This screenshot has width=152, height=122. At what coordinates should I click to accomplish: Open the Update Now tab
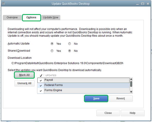[x=51, y=17]
